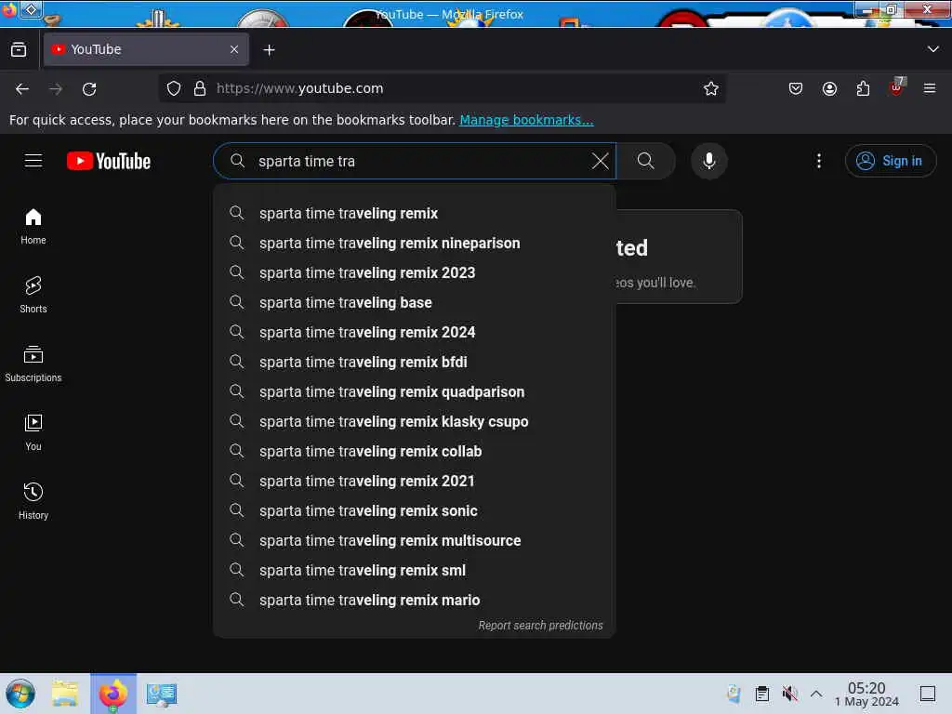Open the Pocket save icon

[796, 88]
